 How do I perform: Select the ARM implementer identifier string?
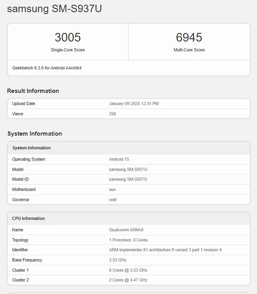pos(165,250)
